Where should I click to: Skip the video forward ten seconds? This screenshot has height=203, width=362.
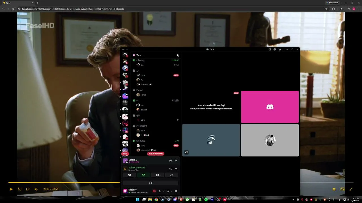coord(28,189)
